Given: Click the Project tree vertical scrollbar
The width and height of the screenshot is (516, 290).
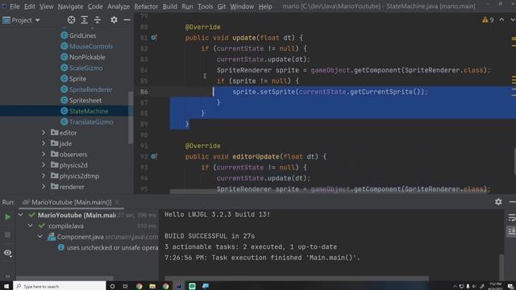Looking at the screenshot, I should click(131, 118).
